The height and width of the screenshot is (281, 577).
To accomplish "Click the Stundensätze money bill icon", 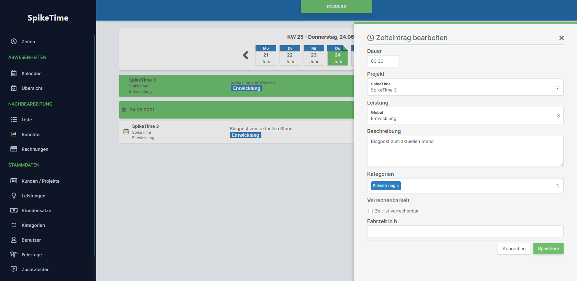I will tap(14, 210).
